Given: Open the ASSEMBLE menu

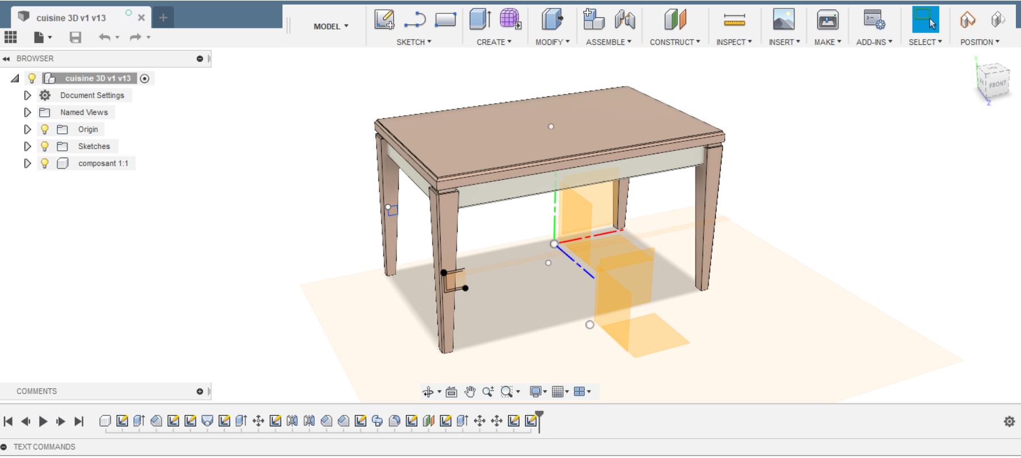Looking at the screenshot, I should tap(609, 42).
